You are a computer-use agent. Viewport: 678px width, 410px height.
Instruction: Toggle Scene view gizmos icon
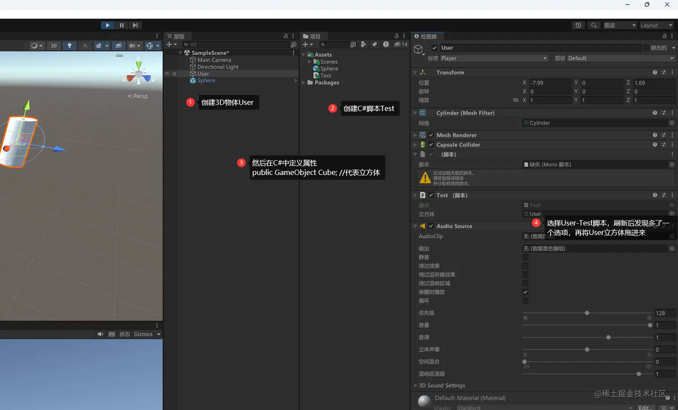point(150,45)
